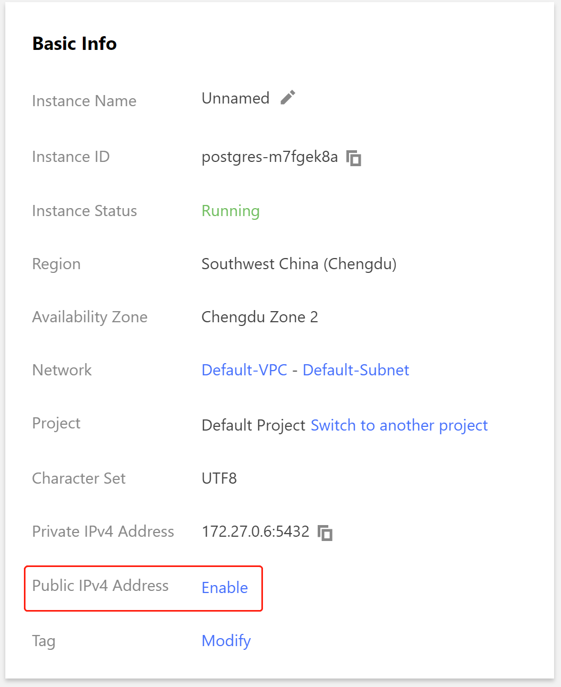
Task: Click Switch to another project
Action: click(399, 425)
